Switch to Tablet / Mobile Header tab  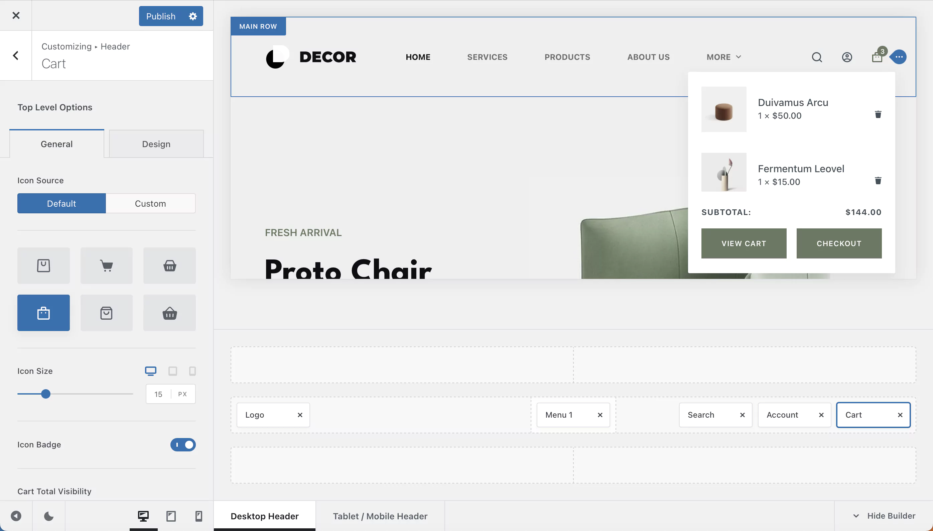(x=380, y=516)
